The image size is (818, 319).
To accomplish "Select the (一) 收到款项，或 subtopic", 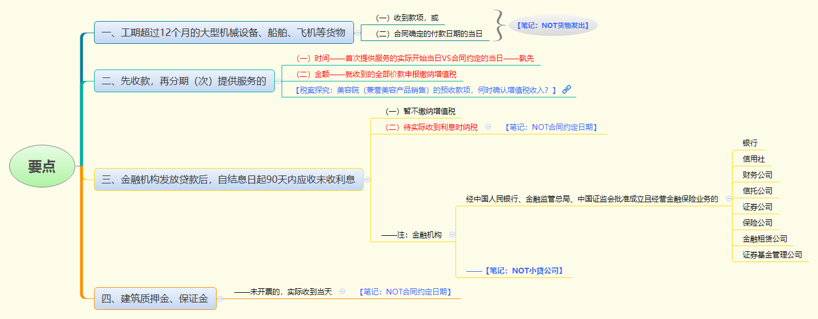I will tap(407, 18).
